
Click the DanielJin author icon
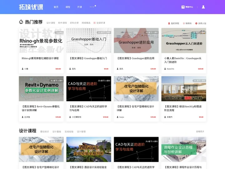[x=165, y=69]
